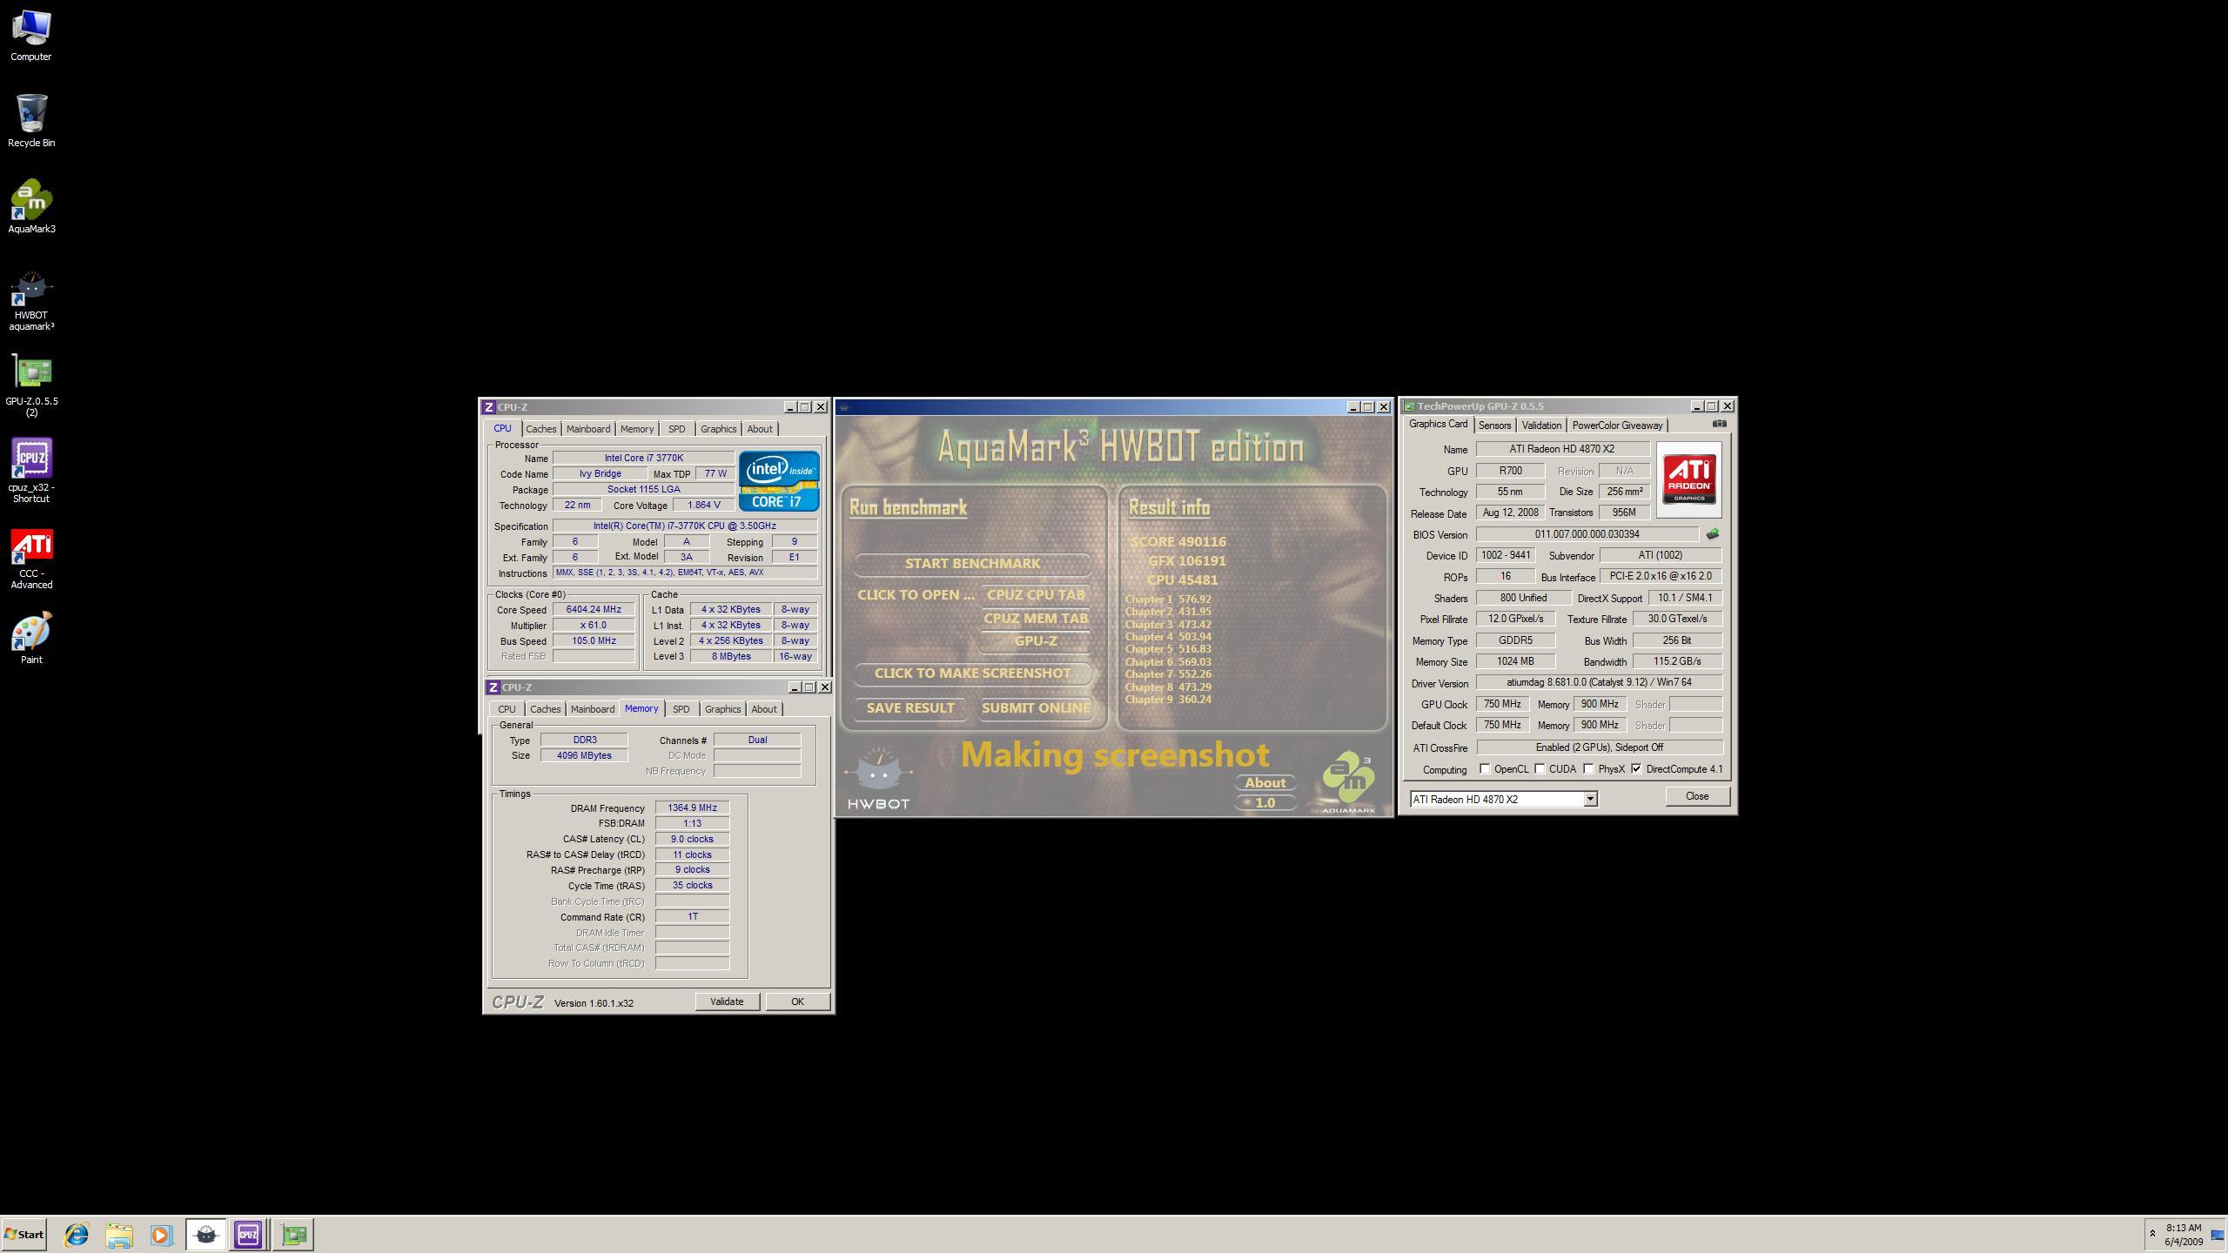
Task: Open the Recycle Bin desktop icon
Action: (x=31, y=121)
